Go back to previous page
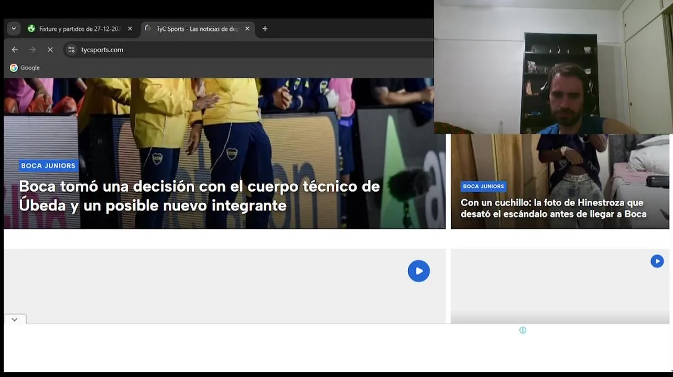The image size is (673, 377). 15,50
